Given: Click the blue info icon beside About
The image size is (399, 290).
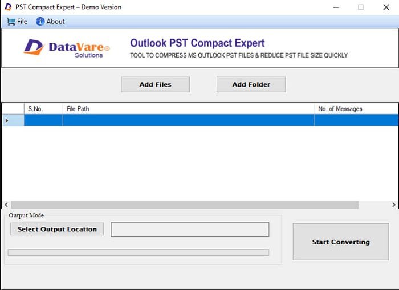Looking at the screenshot, I should (40, 22).
